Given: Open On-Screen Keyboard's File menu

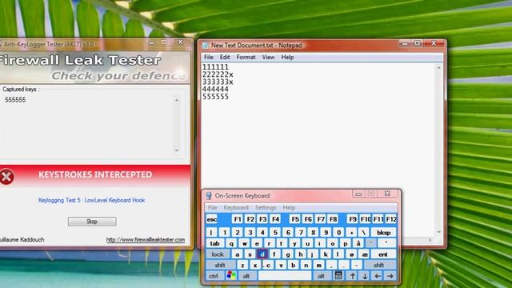Looking at the screenshot, I should pos(213,208).
